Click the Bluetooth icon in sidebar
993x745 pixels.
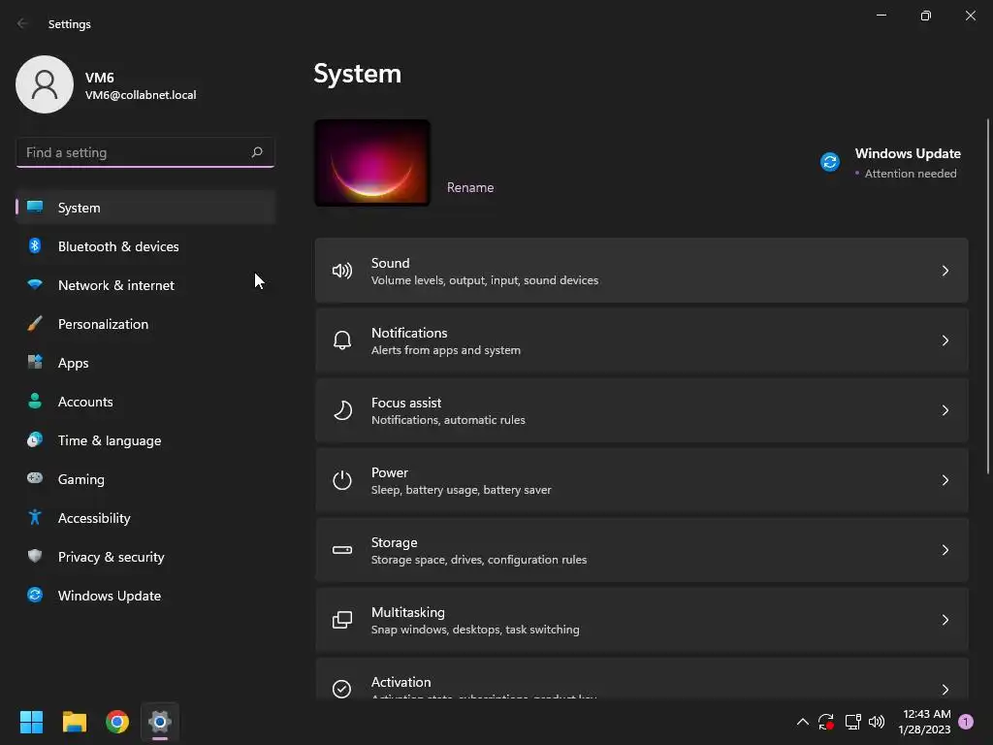point(35,245)
